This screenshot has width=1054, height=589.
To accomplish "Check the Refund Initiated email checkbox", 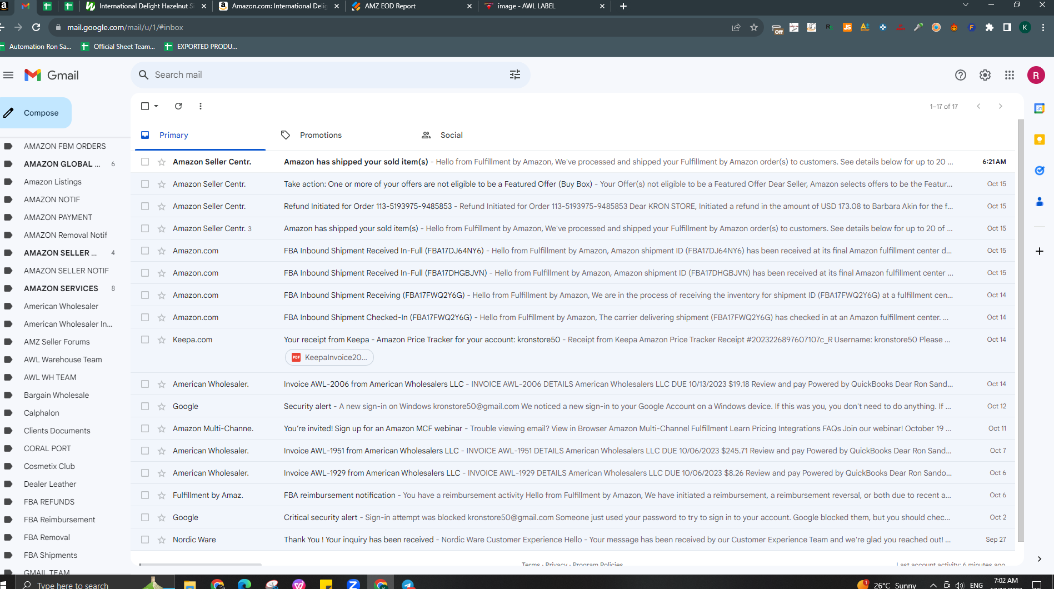I will [x=145, y=206].
